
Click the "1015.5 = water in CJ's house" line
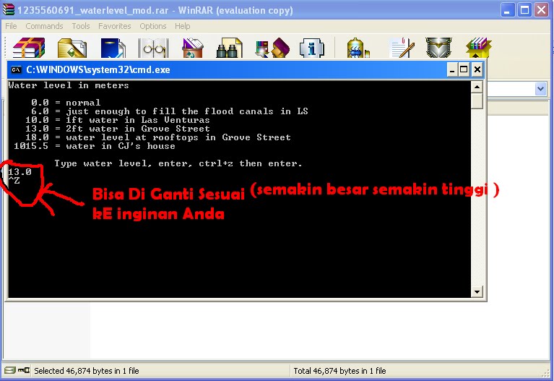[95, 146]
